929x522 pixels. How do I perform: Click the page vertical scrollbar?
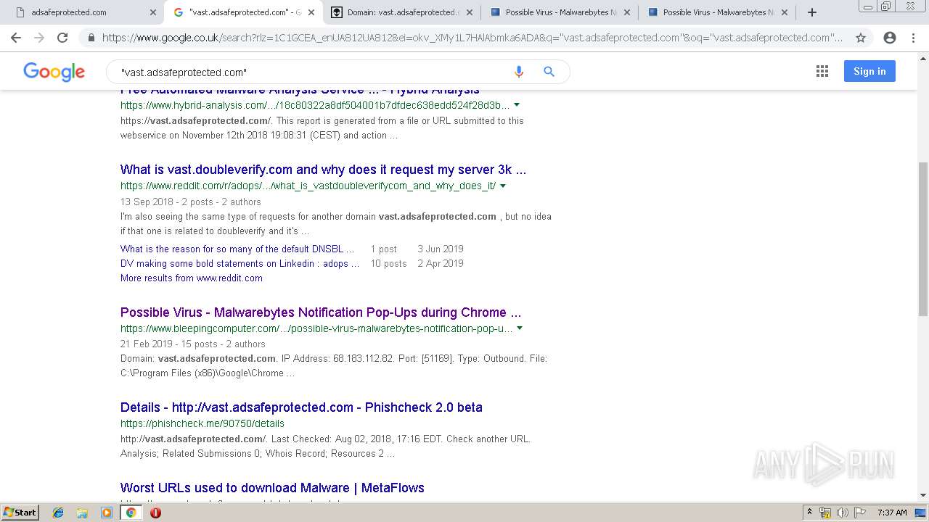922,239
